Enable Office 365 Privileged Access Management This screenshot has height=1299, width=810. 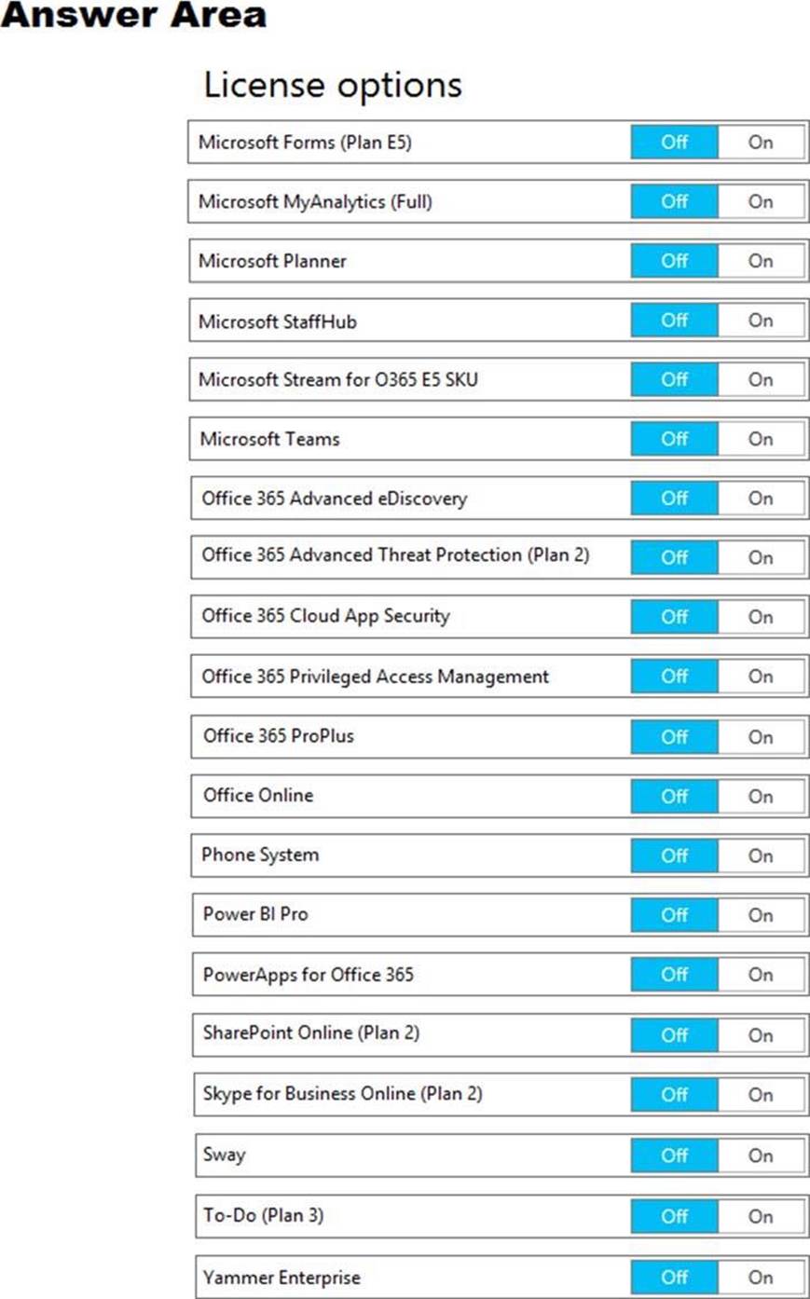click(x=761, y=677)
